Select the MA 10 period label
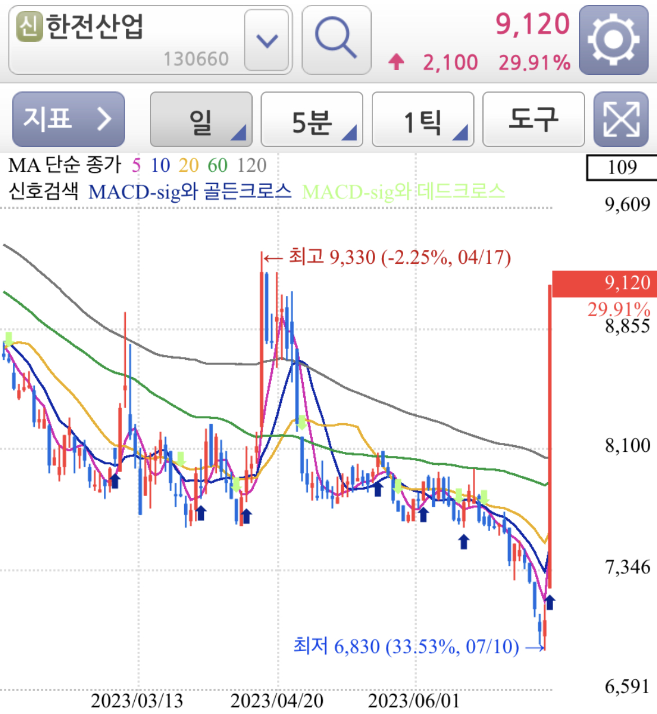The height and width of the screenshot is (714, 657). click(160, 166)
